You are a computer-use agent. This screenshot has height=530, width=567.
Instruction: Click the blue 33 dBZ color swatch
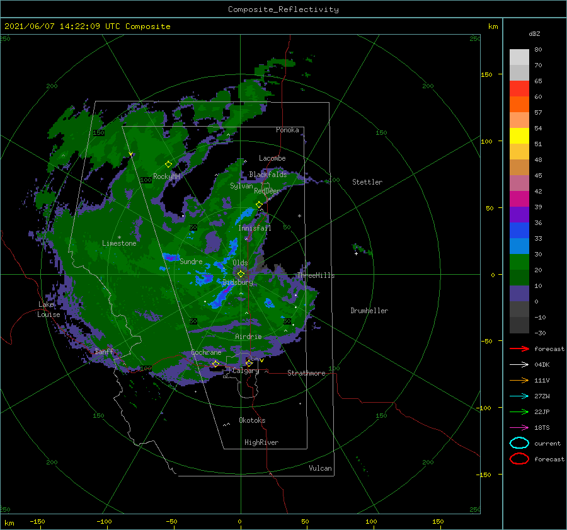coord(519,230)
